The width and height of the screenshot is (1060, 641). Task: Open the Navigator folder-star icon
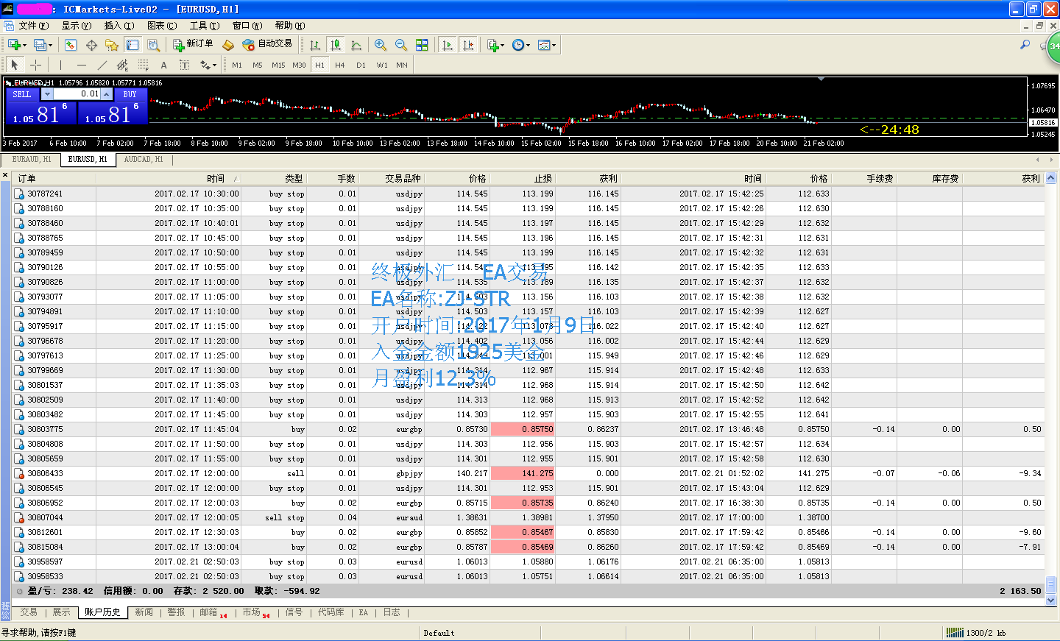112,45
